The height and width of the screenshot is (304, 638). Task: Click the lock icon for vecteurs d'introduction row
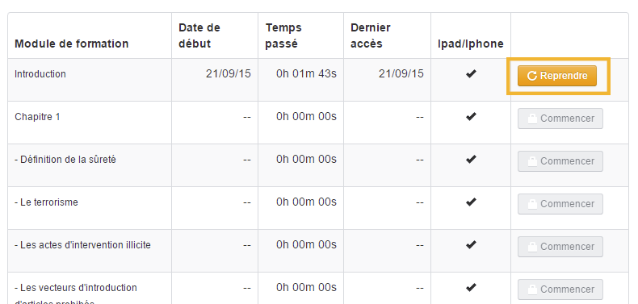tap(532, 289)
